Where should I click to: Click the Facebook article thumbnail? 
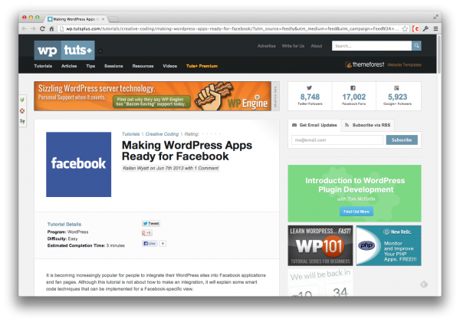point(79,164)
